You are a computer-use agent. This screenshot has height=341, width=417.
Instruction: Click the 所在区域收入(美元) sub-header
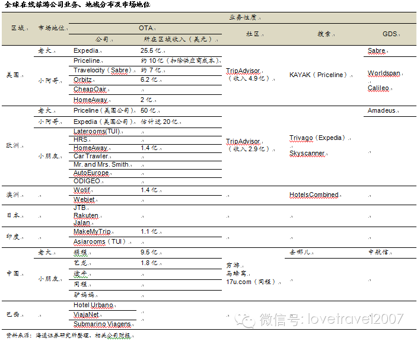pos(179,39)
